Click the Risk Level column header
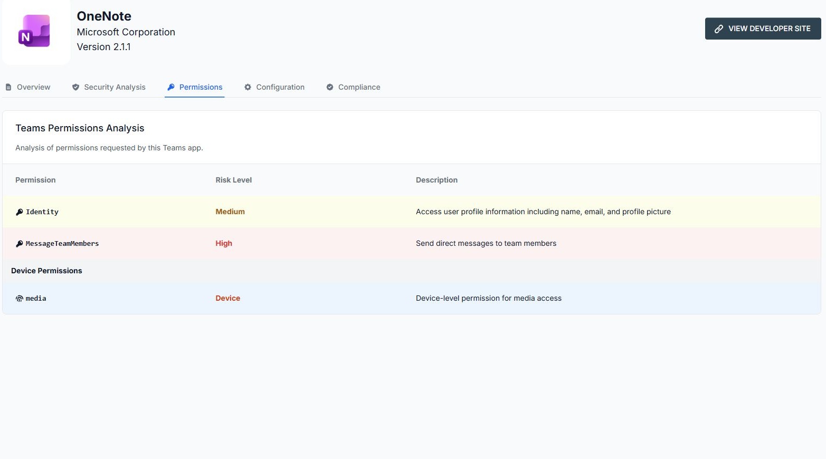The width and height of the screenshot is (826, 459). pyautogui.click(x=233, y=180)
